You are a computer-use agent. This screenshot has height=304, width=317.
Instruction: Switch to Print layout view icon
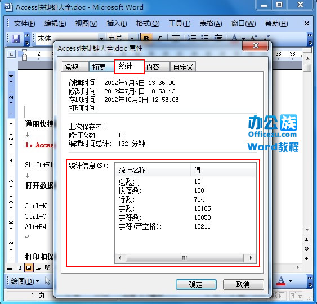29,268
